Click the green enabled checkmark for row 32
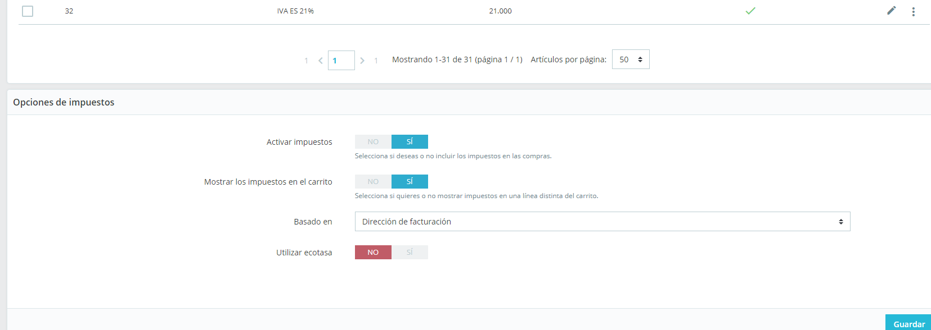Screen dimensions: 931x330 (x=750, y=11)
